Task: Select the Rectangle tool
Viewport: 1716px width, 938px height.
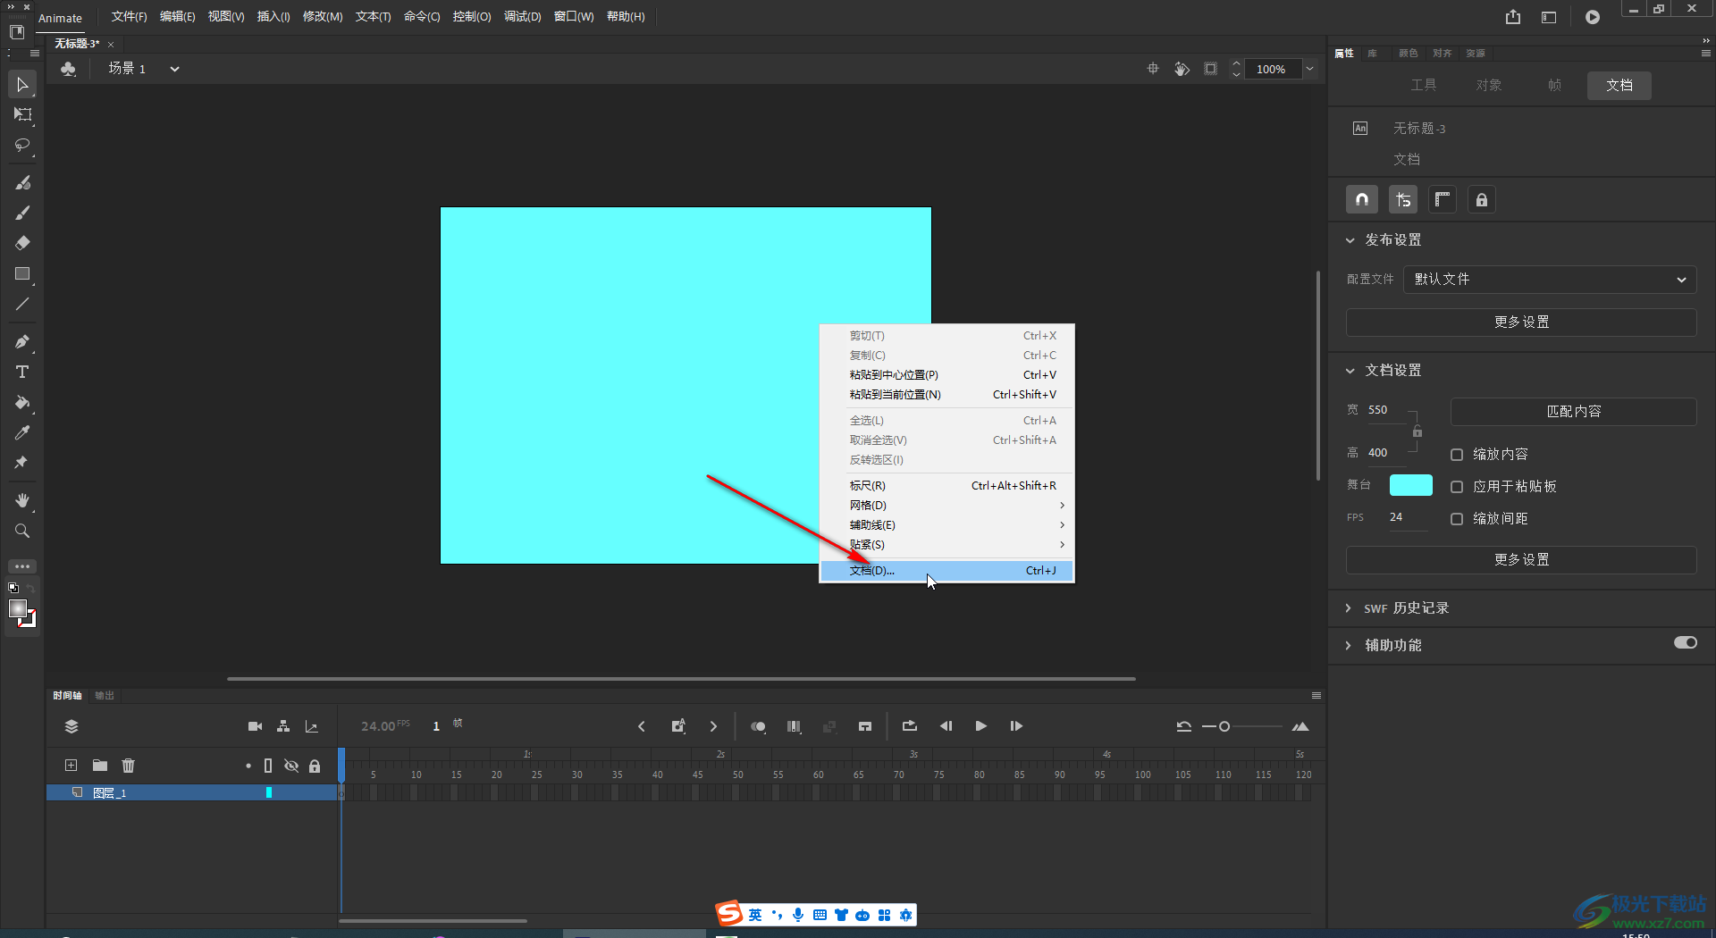Action: point(22,273)
